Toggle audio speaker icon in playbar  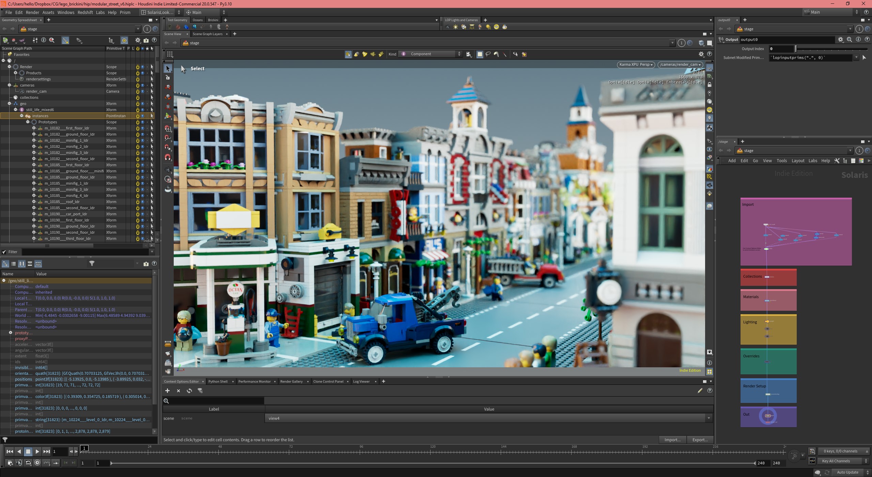tap(19, 463)
